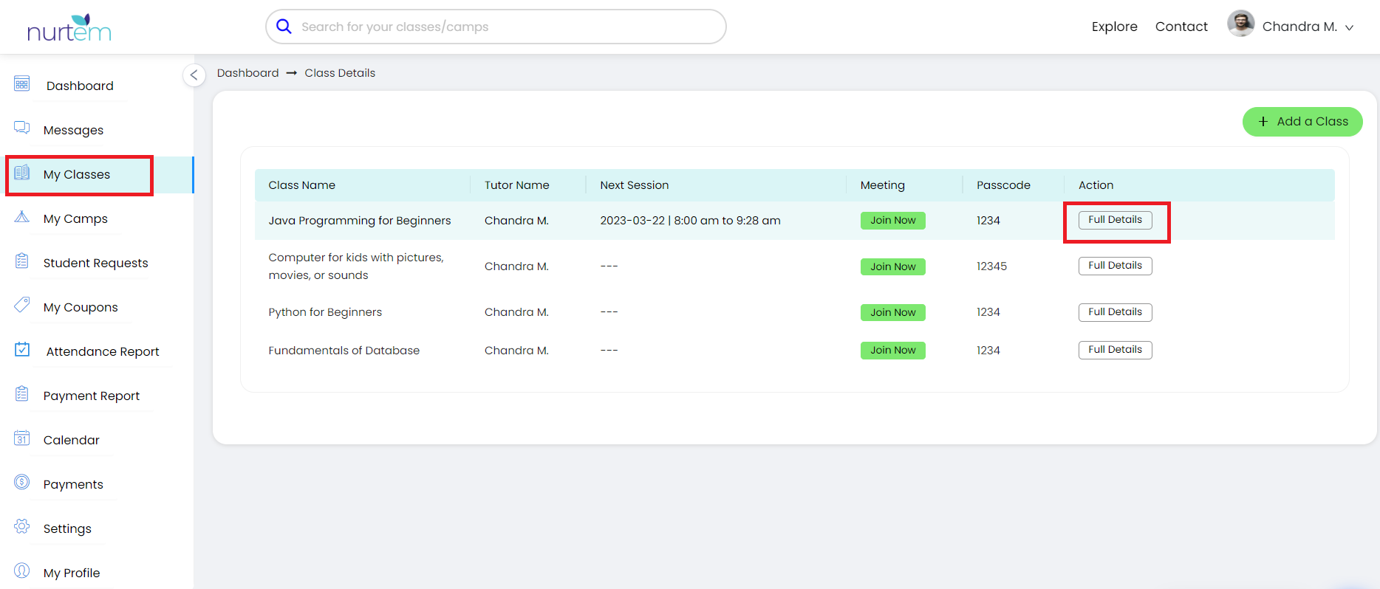Open Full Details for Python for Beginners
This screenshot has height=589, width=1380.
click(1115, 312)
